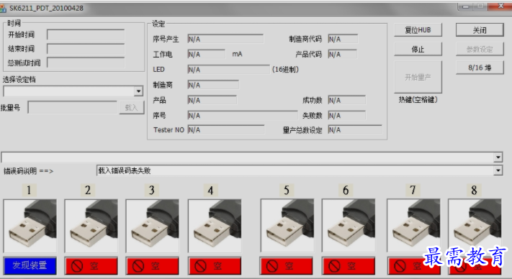This screenshot has height=279, width=512.
Task: Click the 停止 button
Action: (x=418, y=49)
